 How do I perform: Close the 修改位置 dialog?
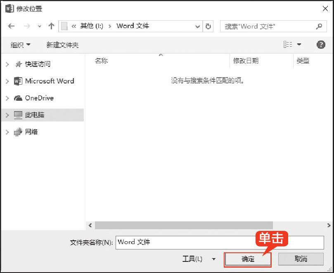pos(325,9)
